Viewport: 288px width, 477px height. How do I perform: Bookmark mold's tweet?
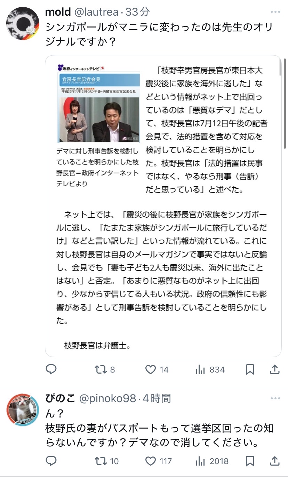tap(250, 369)
